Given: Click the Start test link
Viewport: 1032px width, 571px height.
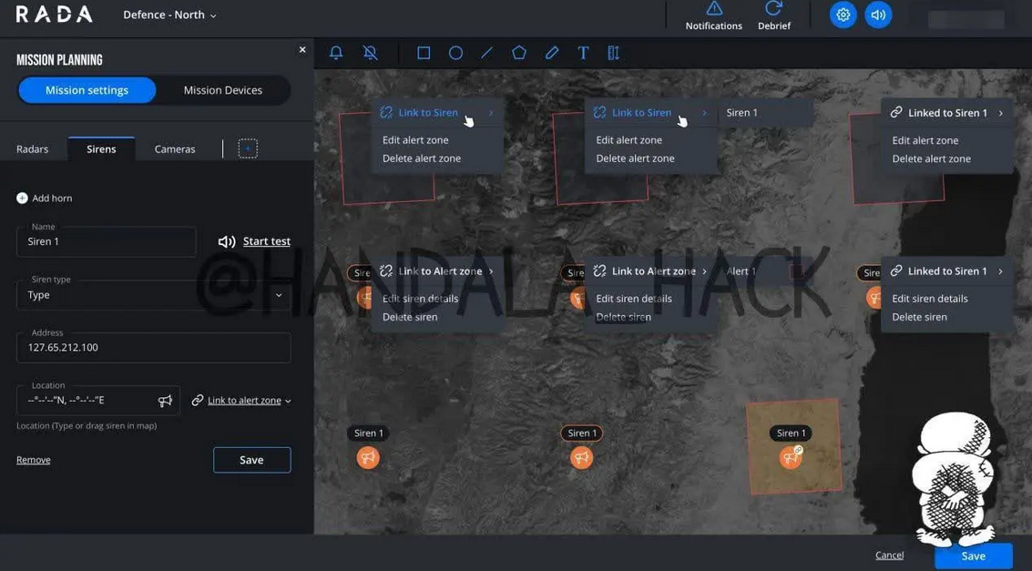Looking at the screenshot, I should tap(266, 241).
